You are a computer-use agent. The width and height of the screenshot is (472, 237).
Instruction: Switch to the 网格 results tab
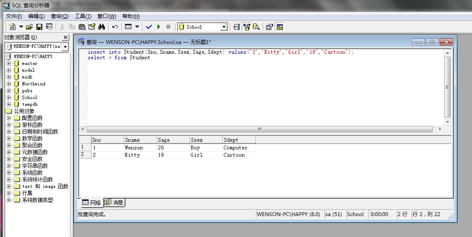pyautogui.click(x=92, y=203)
